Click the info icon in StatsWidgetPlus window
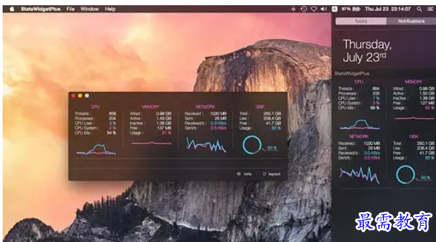Viewport: 436px width, 242px height. coord(238,174)
